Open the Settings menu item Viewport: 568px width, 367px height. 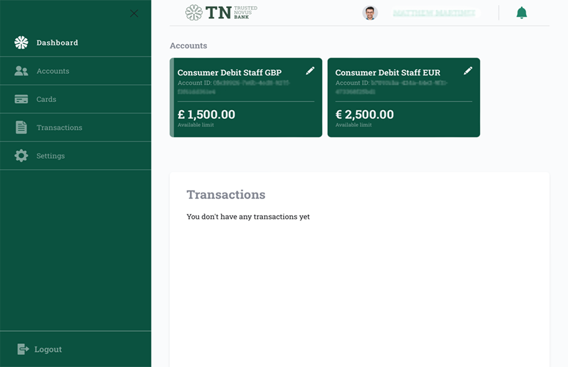click(50, 156)
